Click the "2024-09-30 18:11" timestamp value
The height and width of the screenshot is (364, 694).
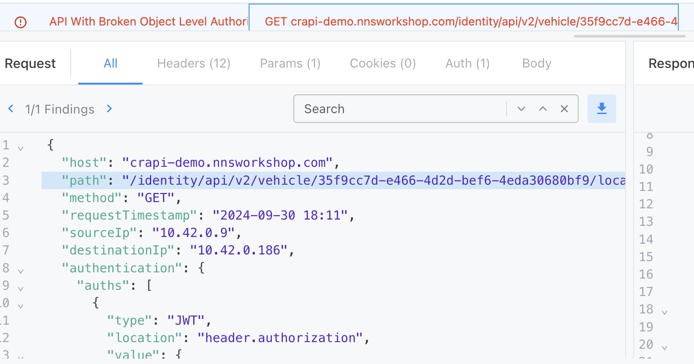[280, 215]
